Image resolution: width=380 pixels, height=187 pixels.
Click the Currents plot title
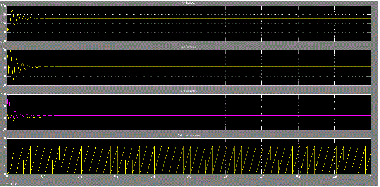[189, 91]
